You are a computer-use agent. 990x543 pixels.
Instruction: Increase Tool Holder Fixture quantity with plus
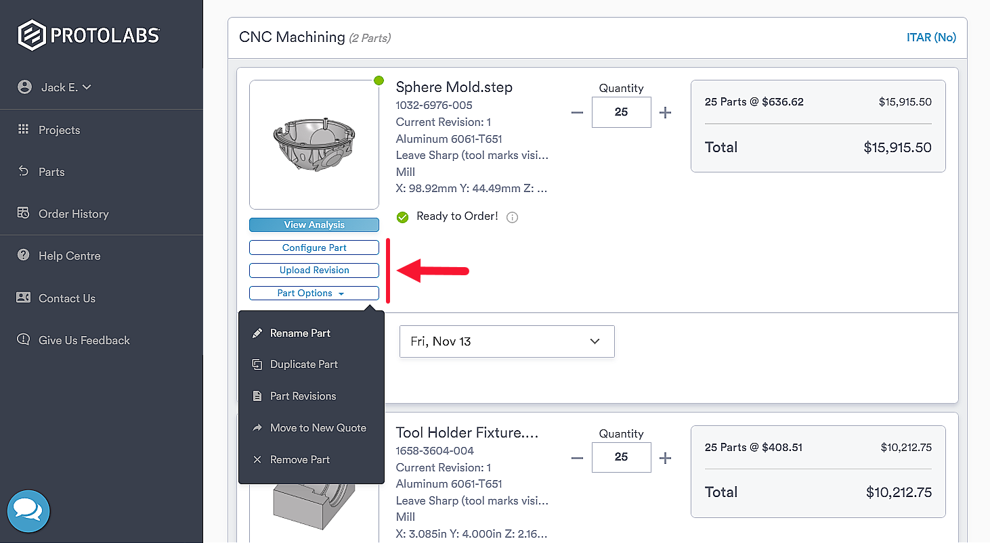pyautogui.click(x=665, y=458)
